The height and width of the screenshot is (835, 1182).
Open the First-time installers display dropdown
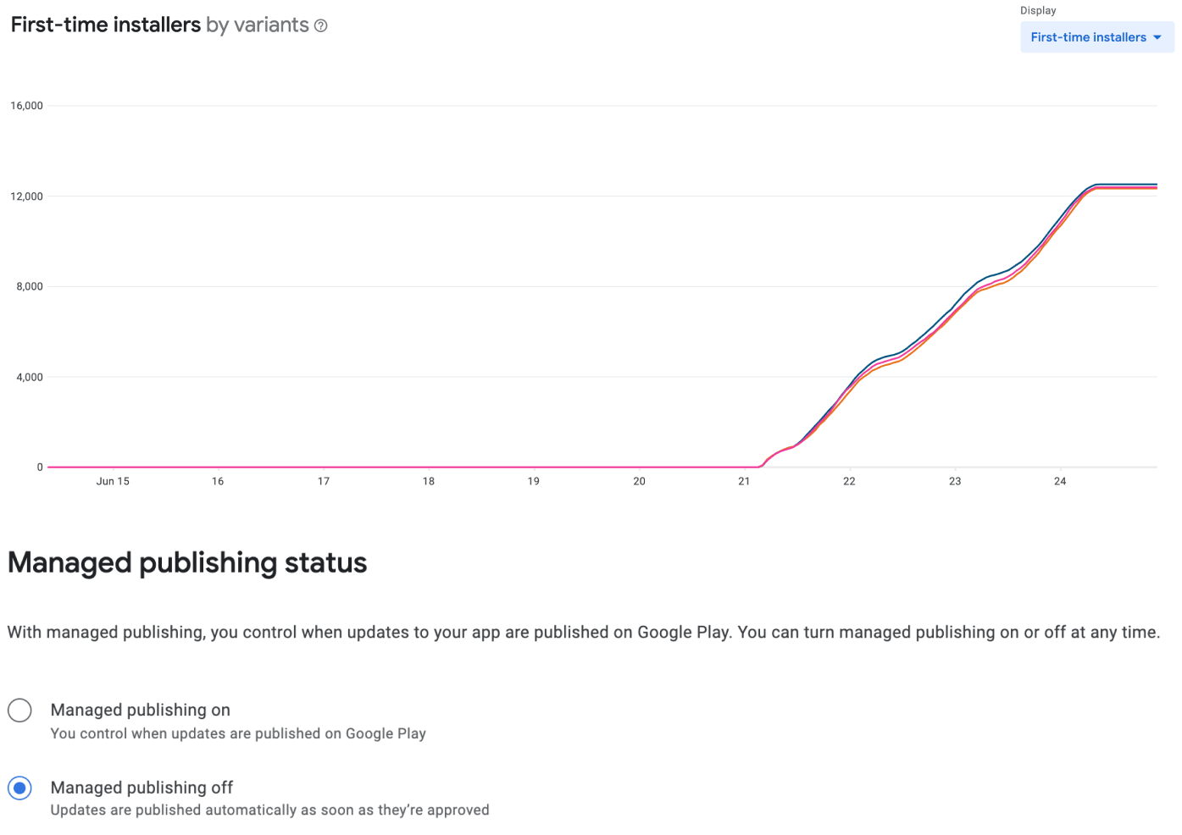1096,37
